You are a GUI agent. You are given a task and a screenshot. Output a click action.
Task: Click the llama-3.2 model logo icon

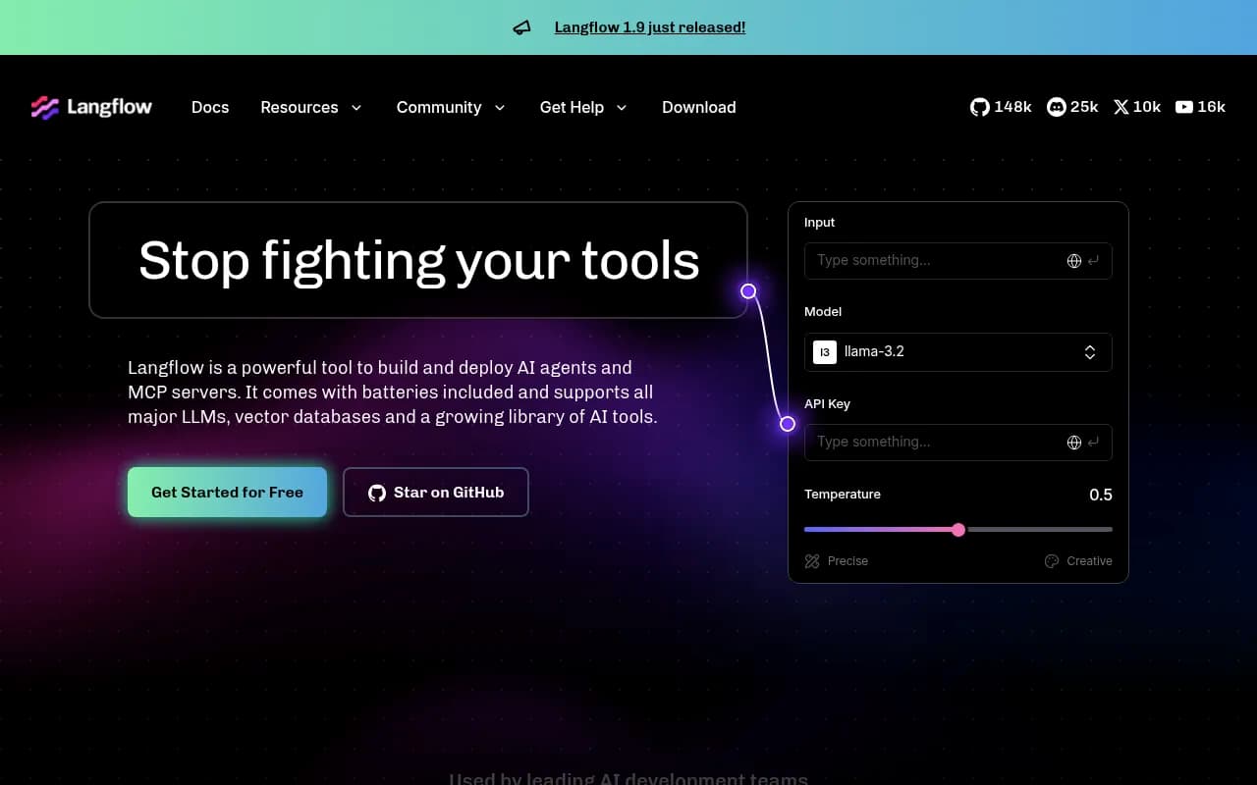[825, 352]
